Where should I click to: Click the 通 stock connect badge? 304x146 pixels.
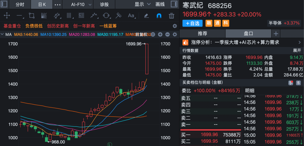[x=217, y=23]
